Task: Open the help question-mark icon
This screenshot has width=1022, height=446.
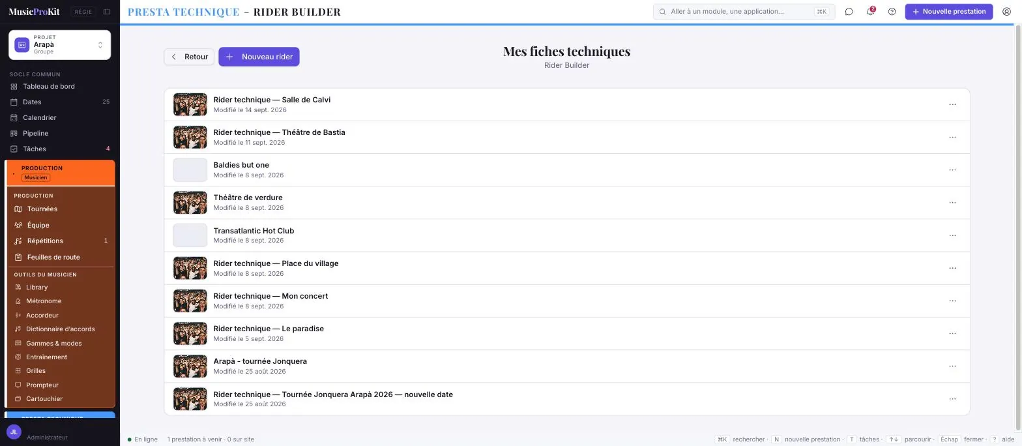Action: click(x=892, y=12)
